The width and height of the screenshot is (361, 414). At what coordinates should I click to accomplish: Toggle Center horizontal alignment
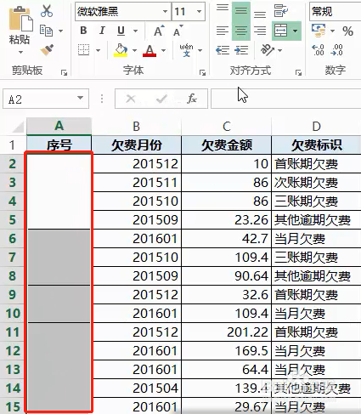[x=241, y=31]
